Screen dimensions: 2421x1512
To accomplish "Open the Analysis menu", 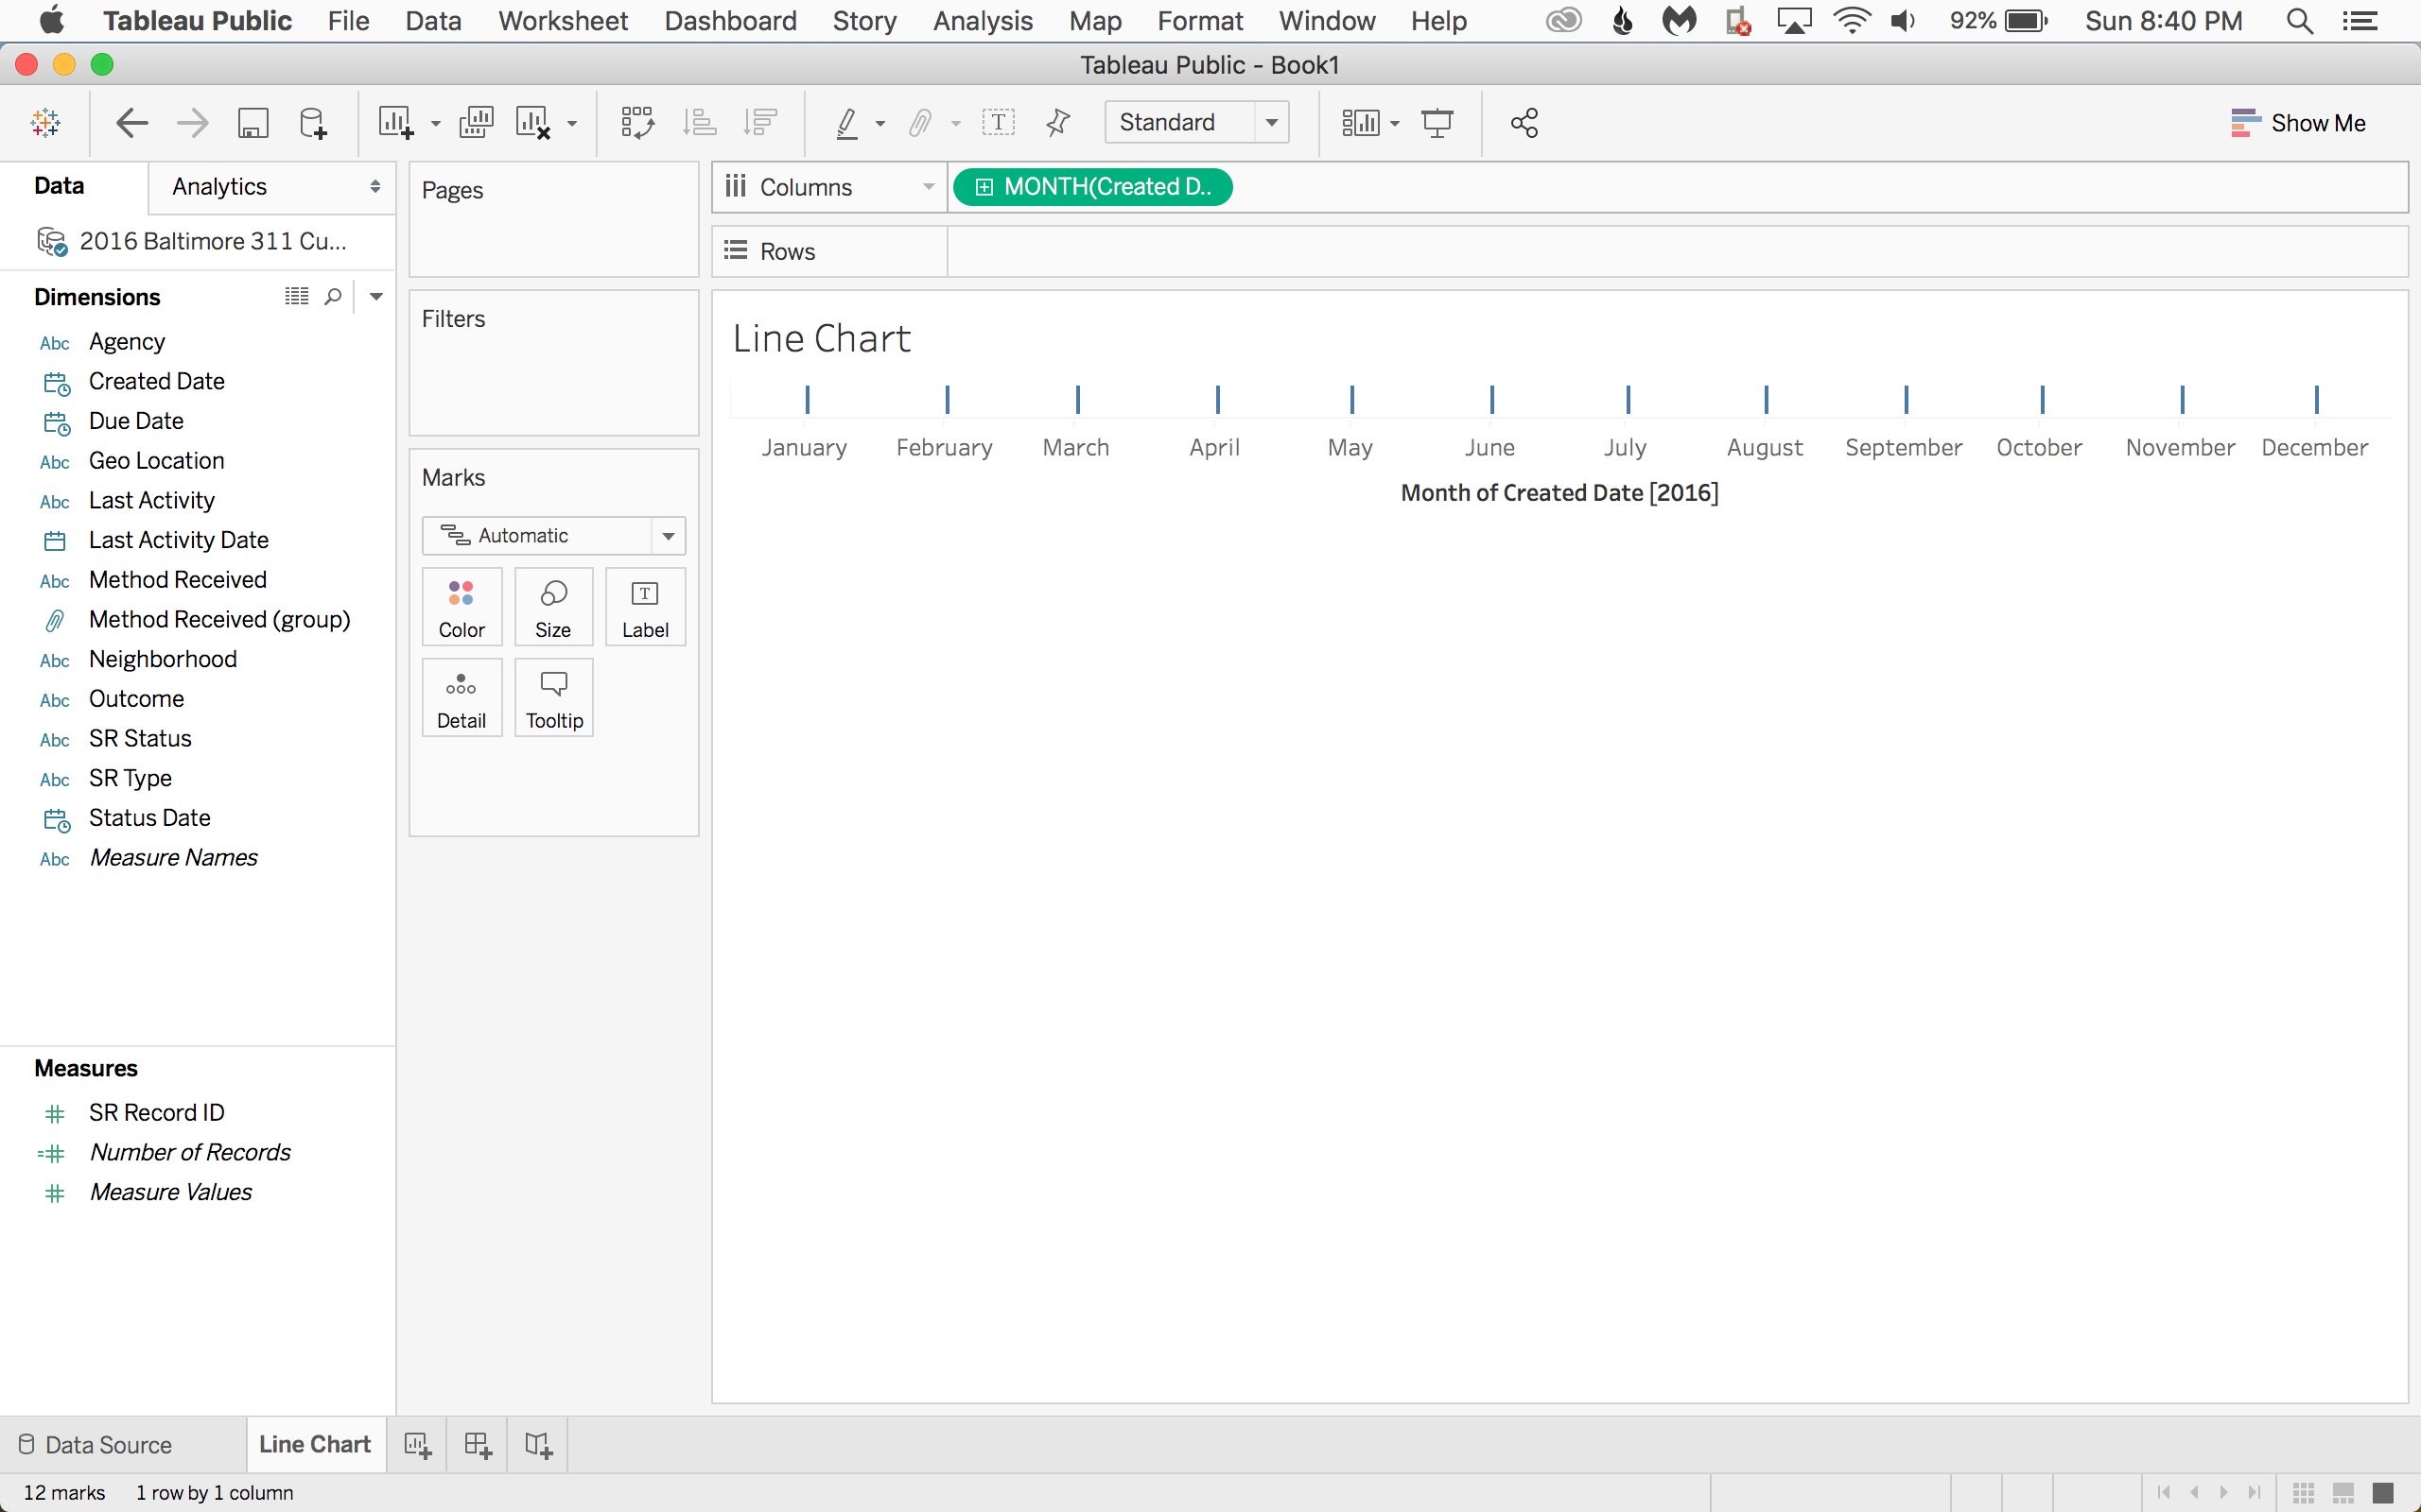I will (x=983, y=21).
